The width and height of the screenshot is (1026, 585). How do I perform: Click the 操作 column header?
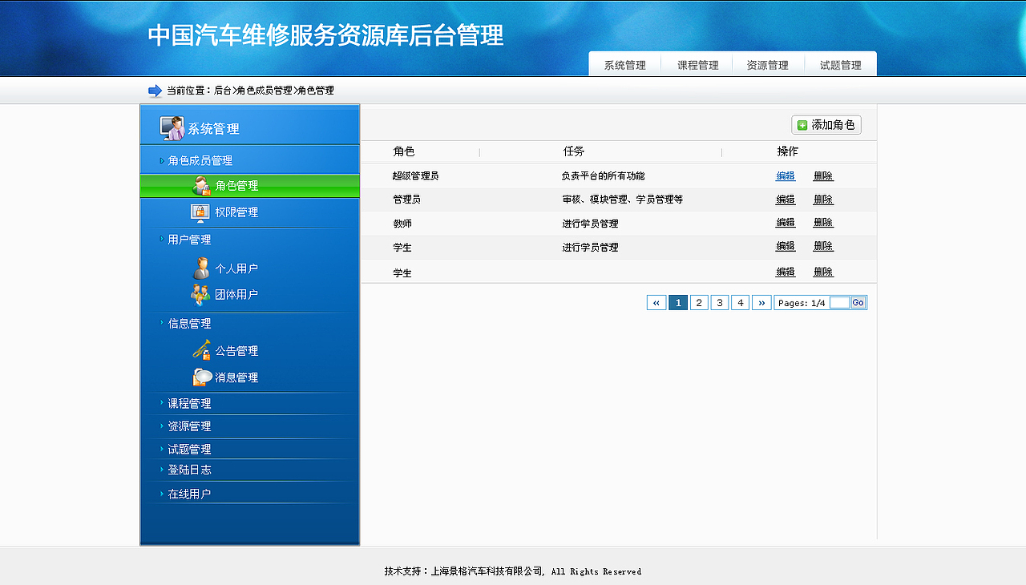click(x=788, y=151)
